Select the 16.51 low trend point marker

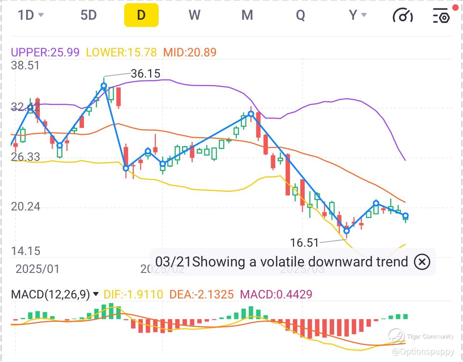pos(346,231)
